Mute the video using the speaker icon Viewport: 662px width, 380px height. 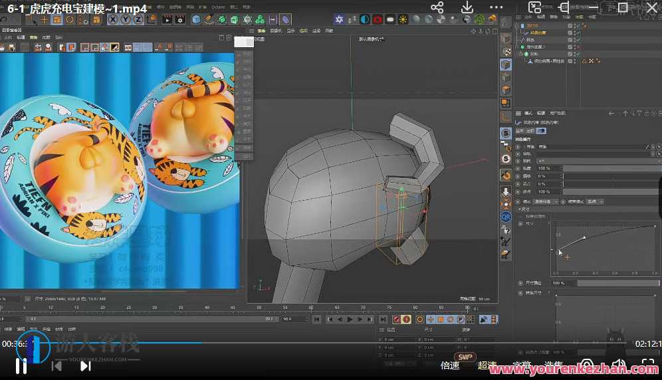(619, 365)
